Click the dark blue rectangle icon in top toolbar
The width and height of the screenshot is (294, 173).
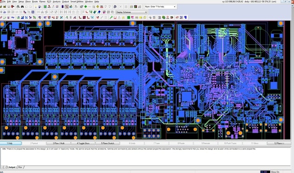[x=62, y=6]
